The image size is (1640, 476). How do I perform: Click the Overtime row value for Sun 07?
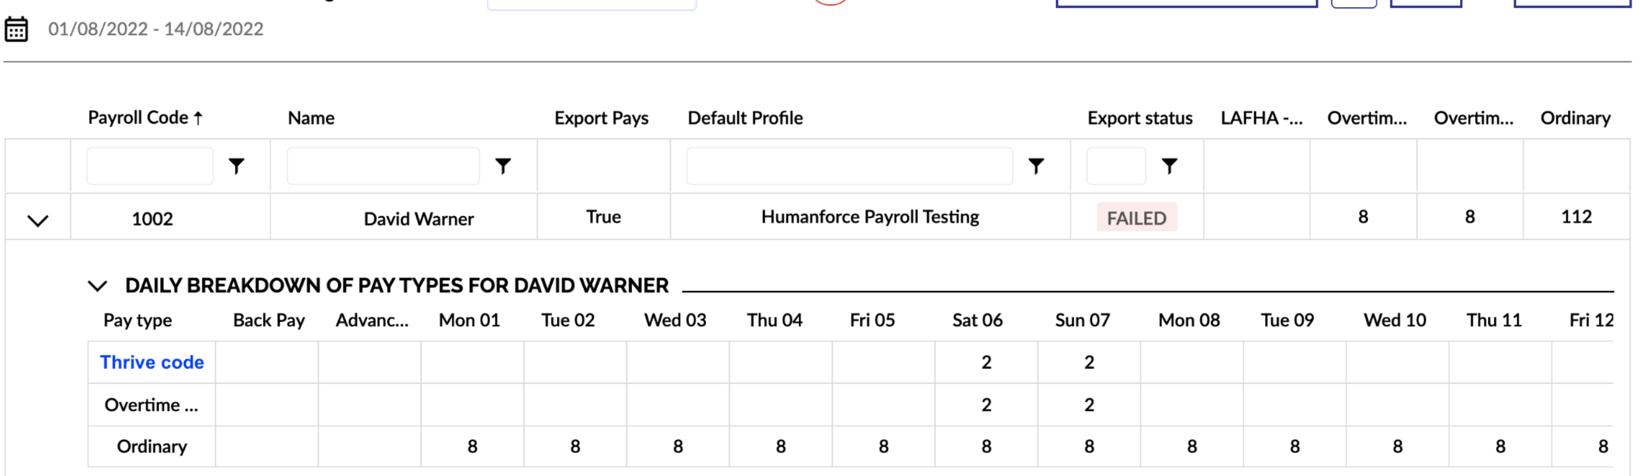pyautogui.click(x=1089, y=405)
